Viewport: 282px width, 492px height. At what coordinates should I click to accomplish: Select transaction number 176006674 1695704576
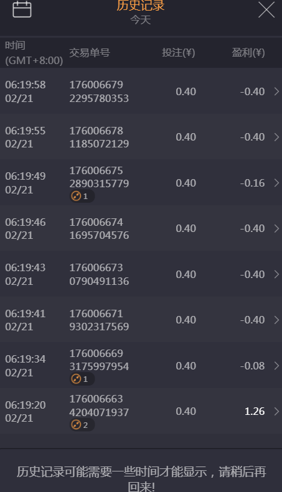[99, 228]
